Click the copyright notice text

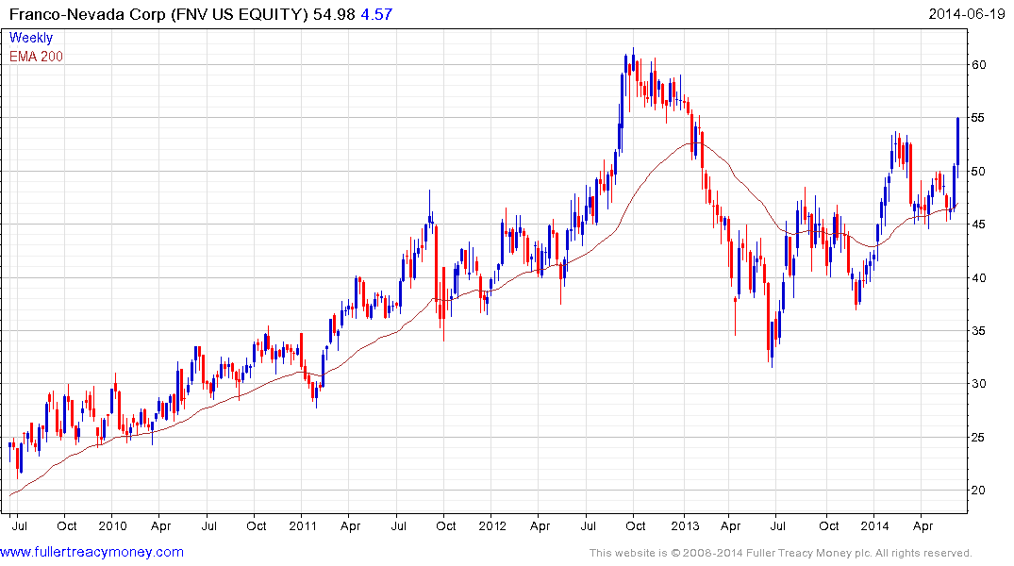pyautogui.click(x=781, y=553)
